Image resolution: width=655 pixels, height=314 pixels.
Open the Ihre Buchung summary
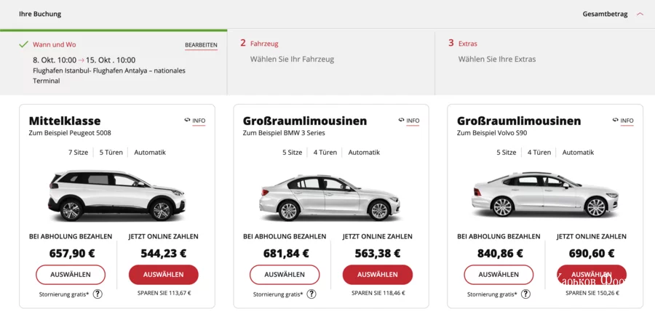[x=40, y=14]
